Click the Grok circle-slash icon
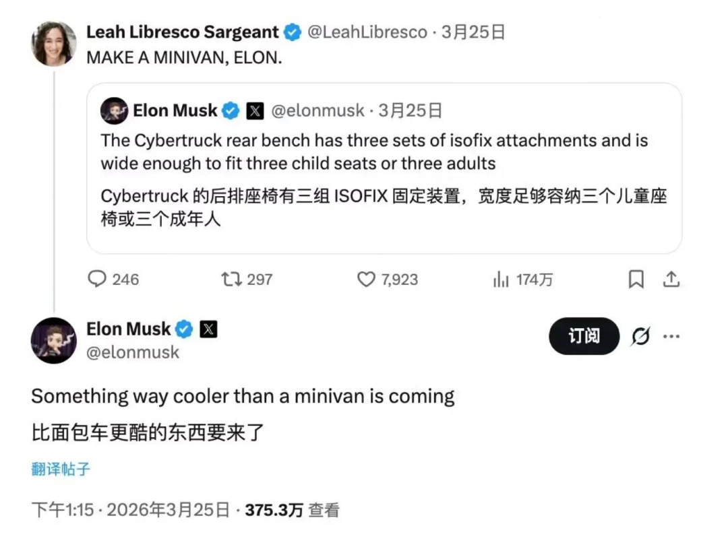This screenshot has height=547, width=728. (640, 336)
